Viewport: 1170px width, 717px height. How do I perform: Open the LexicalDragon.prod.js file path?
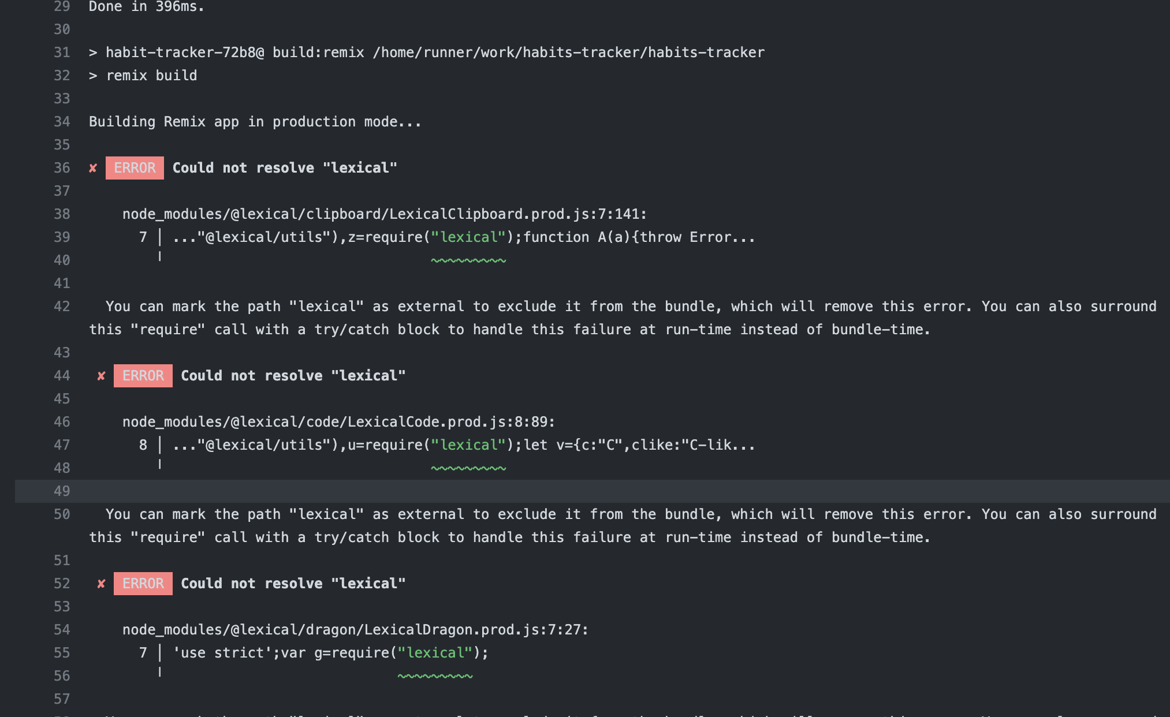pyautogui.click(x=355, y=630)
